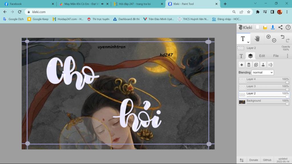
Task: Open the share image option
Action: [x=280, y=27]
